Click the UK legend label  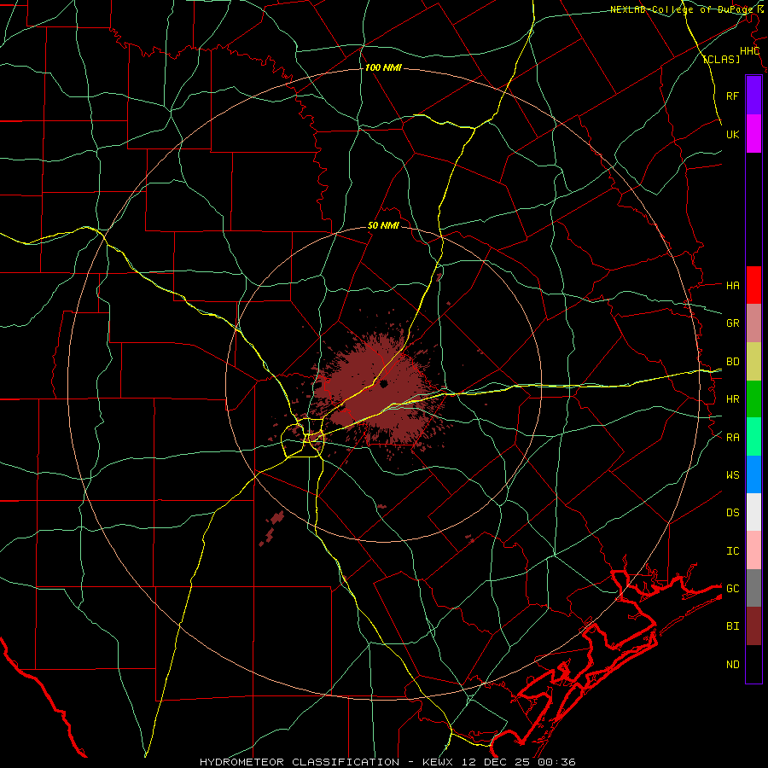pyautogui.click(x=732, y=134)
